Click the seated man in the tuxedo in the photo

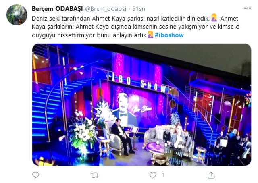(x=123, y=136)
